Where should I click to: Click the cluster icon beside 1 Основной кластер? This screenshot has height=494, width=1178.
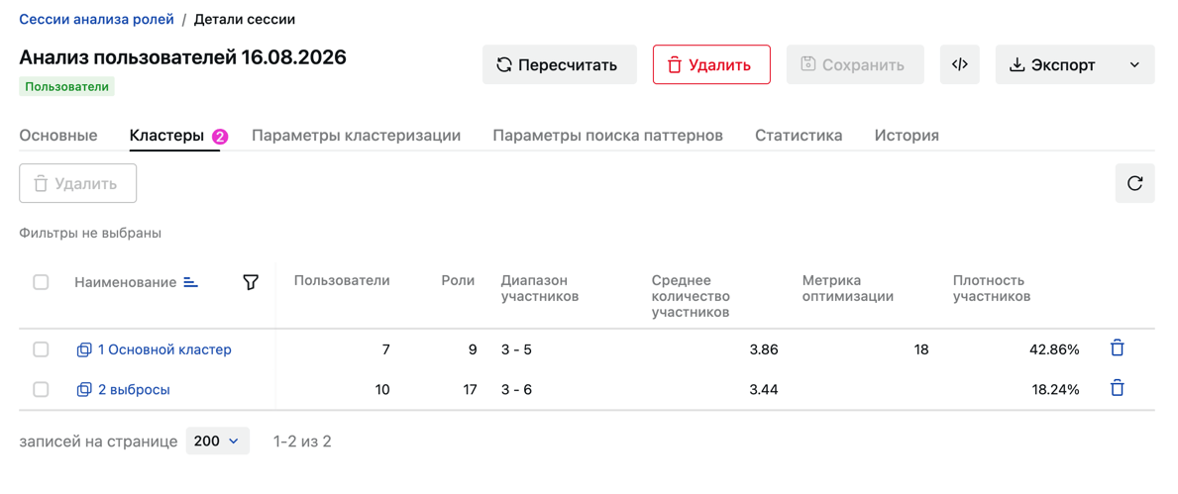tap(84, 349)
